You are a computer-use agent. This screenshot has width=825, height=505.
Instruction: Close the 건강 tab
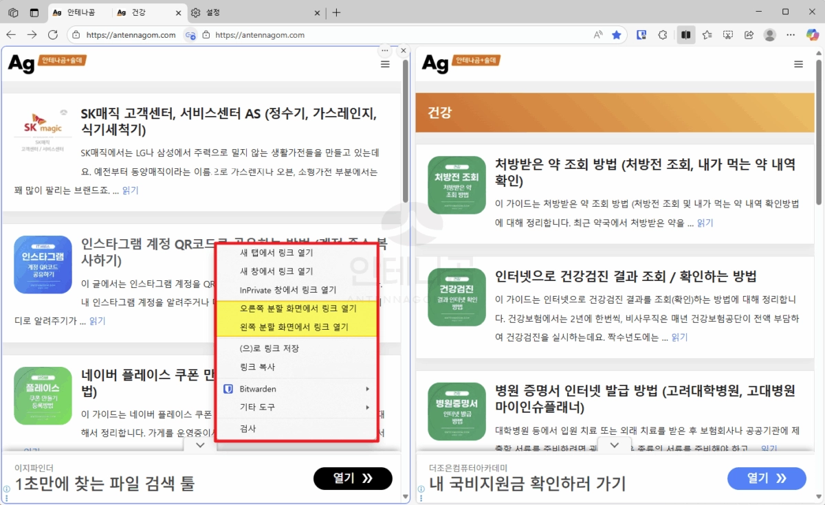pos(179,12)
